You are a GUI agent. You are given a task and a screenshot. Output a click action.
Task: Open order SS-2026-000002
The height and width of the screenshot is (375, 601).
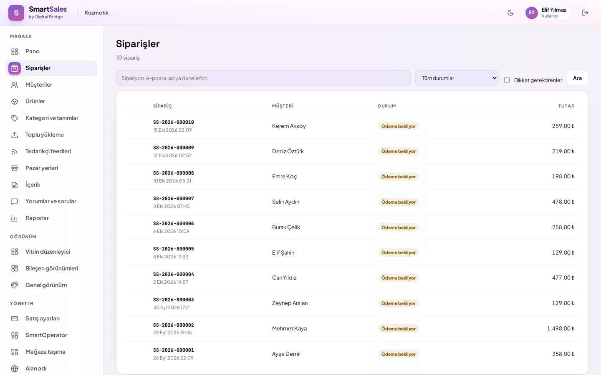tap(174, 325)
